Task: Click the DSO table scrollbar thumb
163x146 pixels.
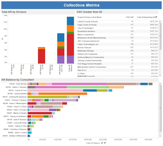Action: pyautogui.click(x=160, y=36)
